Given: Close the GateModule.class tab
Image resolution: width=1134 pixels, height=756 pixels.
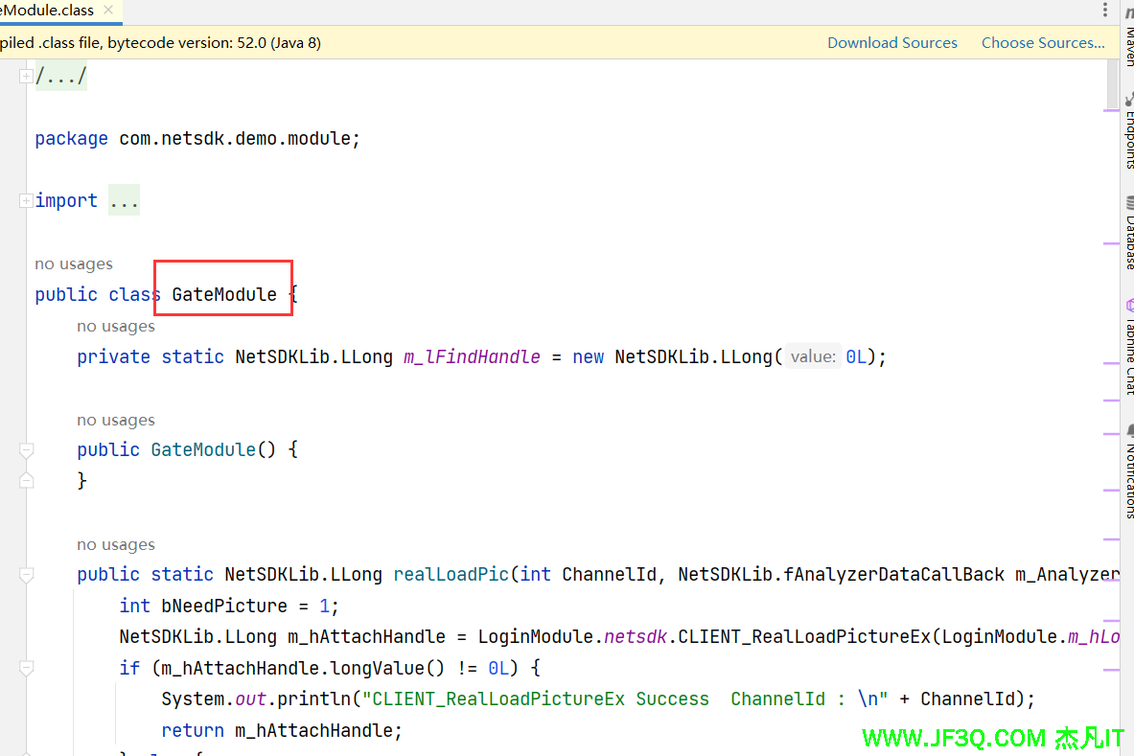Looking at the screenshot, I should pyautogui.click(x=109, y=11).
